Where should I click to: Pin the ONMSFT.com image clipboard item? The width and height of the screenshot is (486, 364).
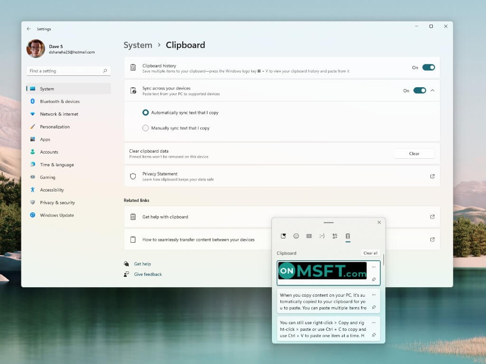pos(374,280)
